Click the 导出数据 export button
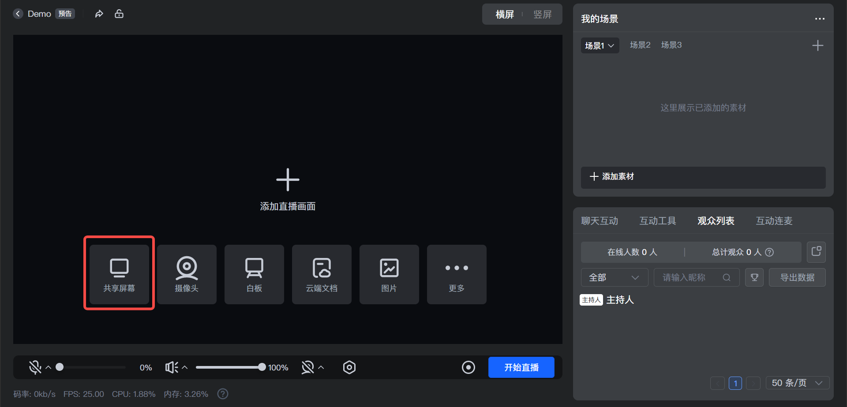 797,277
